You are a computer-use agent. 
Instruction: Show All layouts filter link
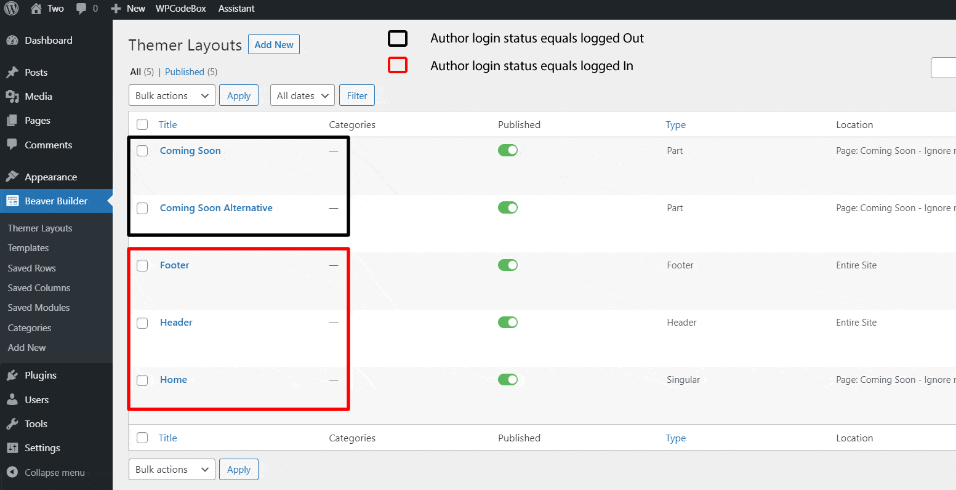pyautogui.click(x=135, y=72)
